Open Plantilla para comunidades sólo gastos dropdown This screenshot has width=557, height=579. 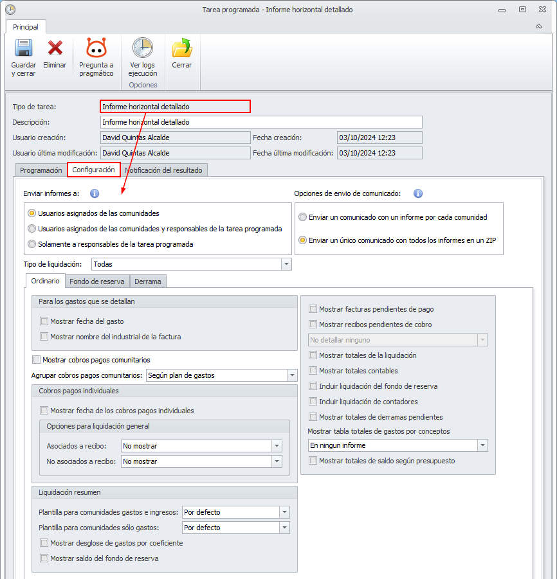284,528
